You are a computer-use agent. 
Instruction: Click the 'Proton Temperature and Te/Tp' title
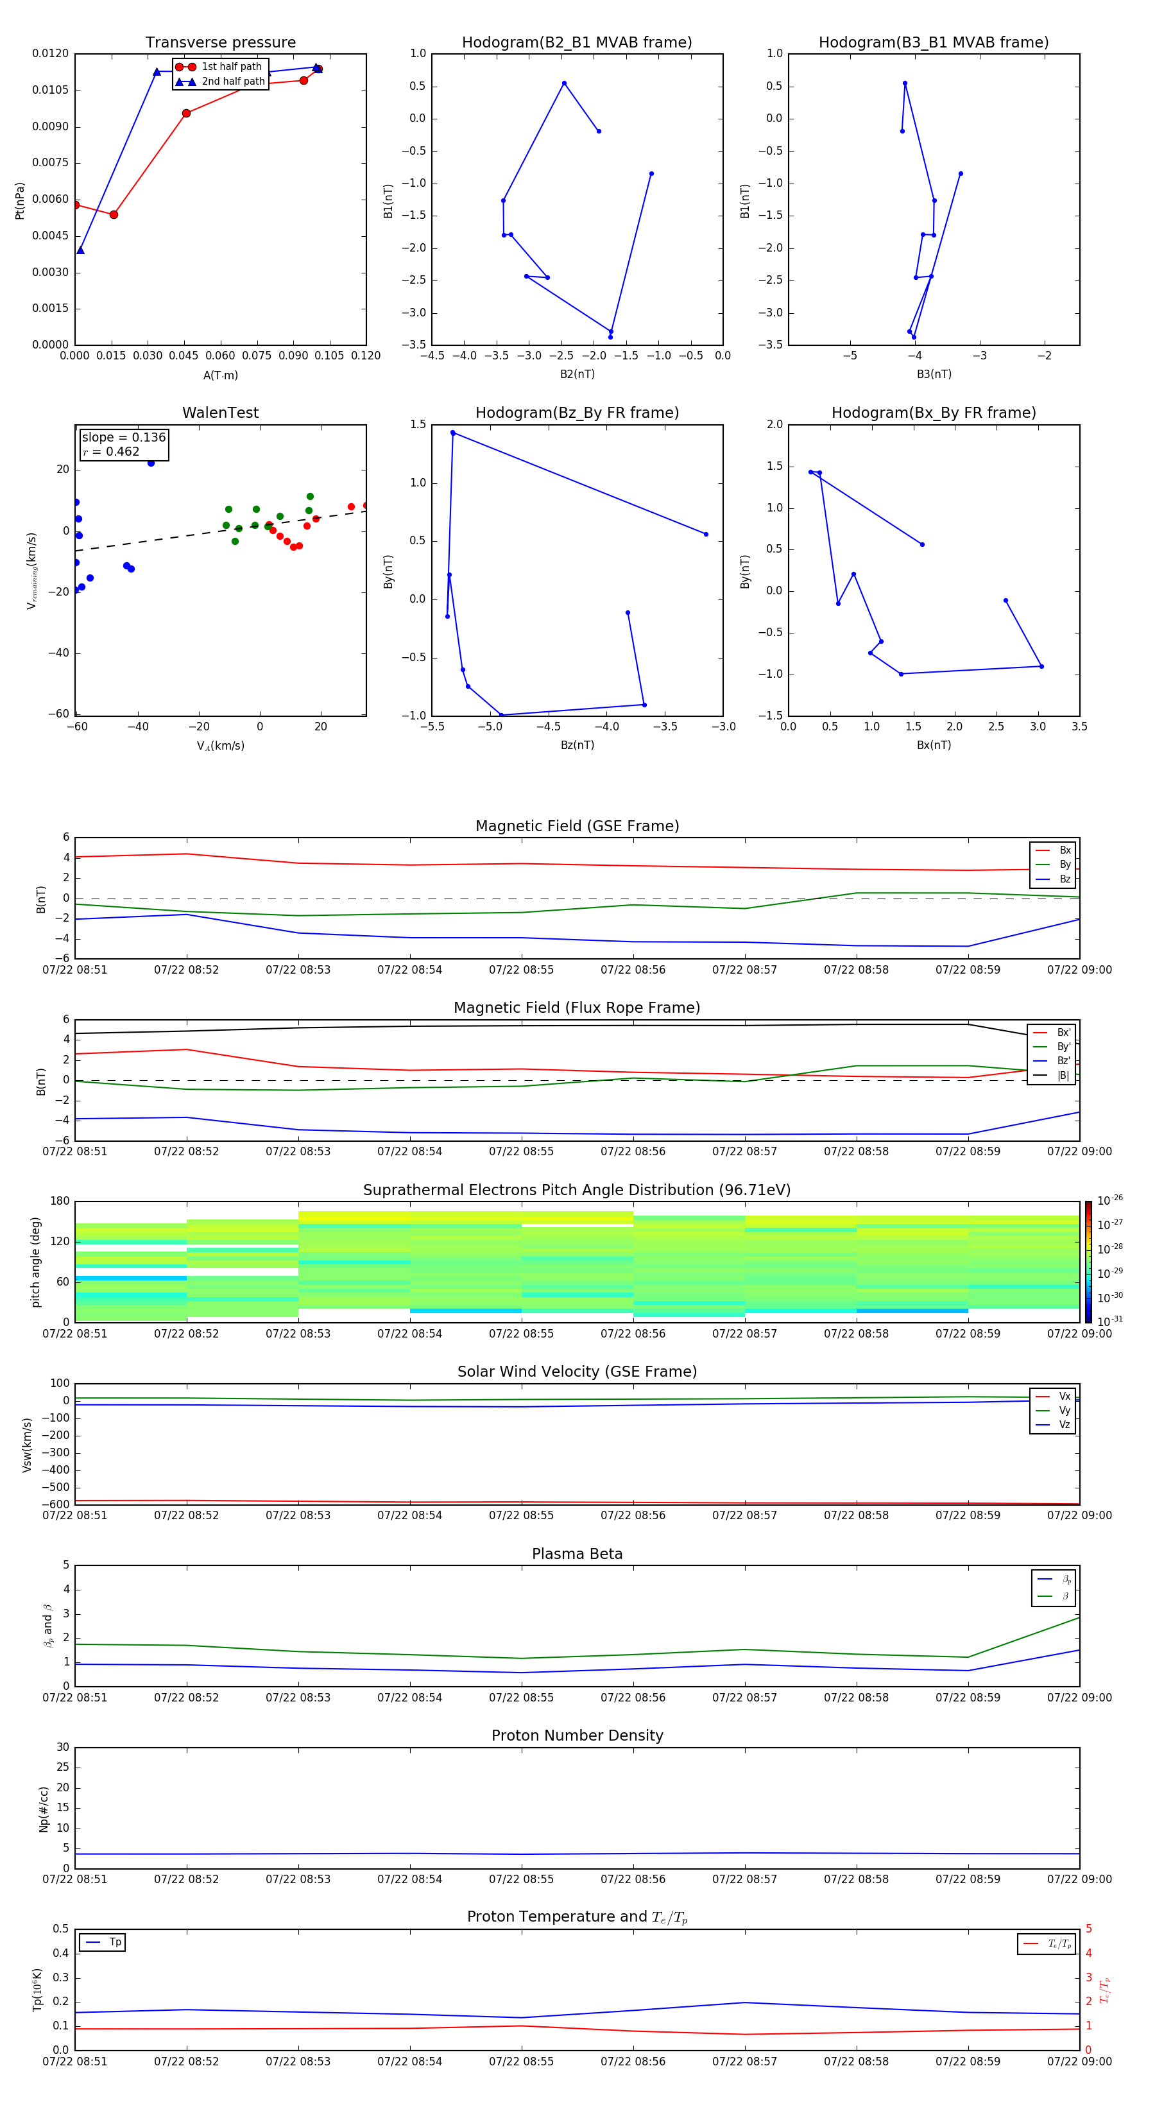tap(577, 1918)
